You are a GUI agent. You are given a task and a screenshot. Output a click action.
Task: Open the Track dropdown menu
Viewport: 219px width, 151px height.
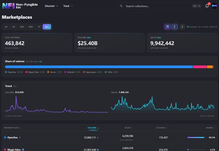[68, 6]
